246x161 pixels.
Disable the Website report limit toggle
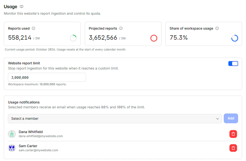coord(233,64)
